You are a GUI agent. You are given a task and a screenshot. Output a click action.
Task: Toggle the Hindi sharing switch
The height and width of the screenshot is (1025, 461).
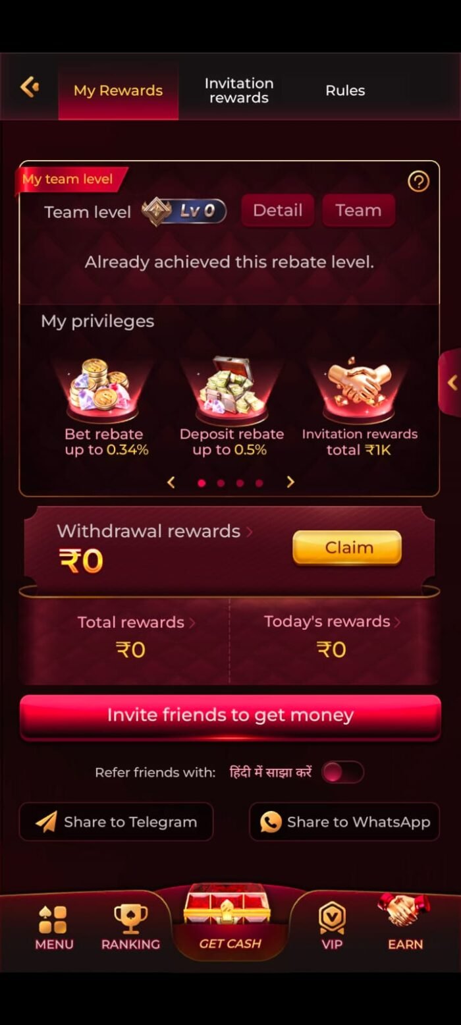[342, 772]
